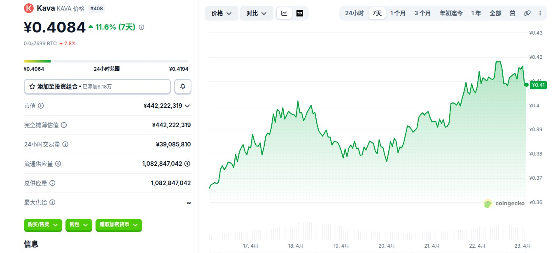Open the 对比 compare dropdown
The width and height of the screenshot is (560, 253).
coord(257,13)
